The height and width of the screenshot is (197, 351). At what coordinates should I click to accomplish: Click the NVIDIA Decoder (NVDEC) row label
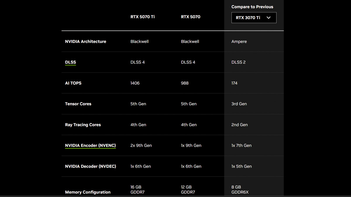(x=90, y=166)
